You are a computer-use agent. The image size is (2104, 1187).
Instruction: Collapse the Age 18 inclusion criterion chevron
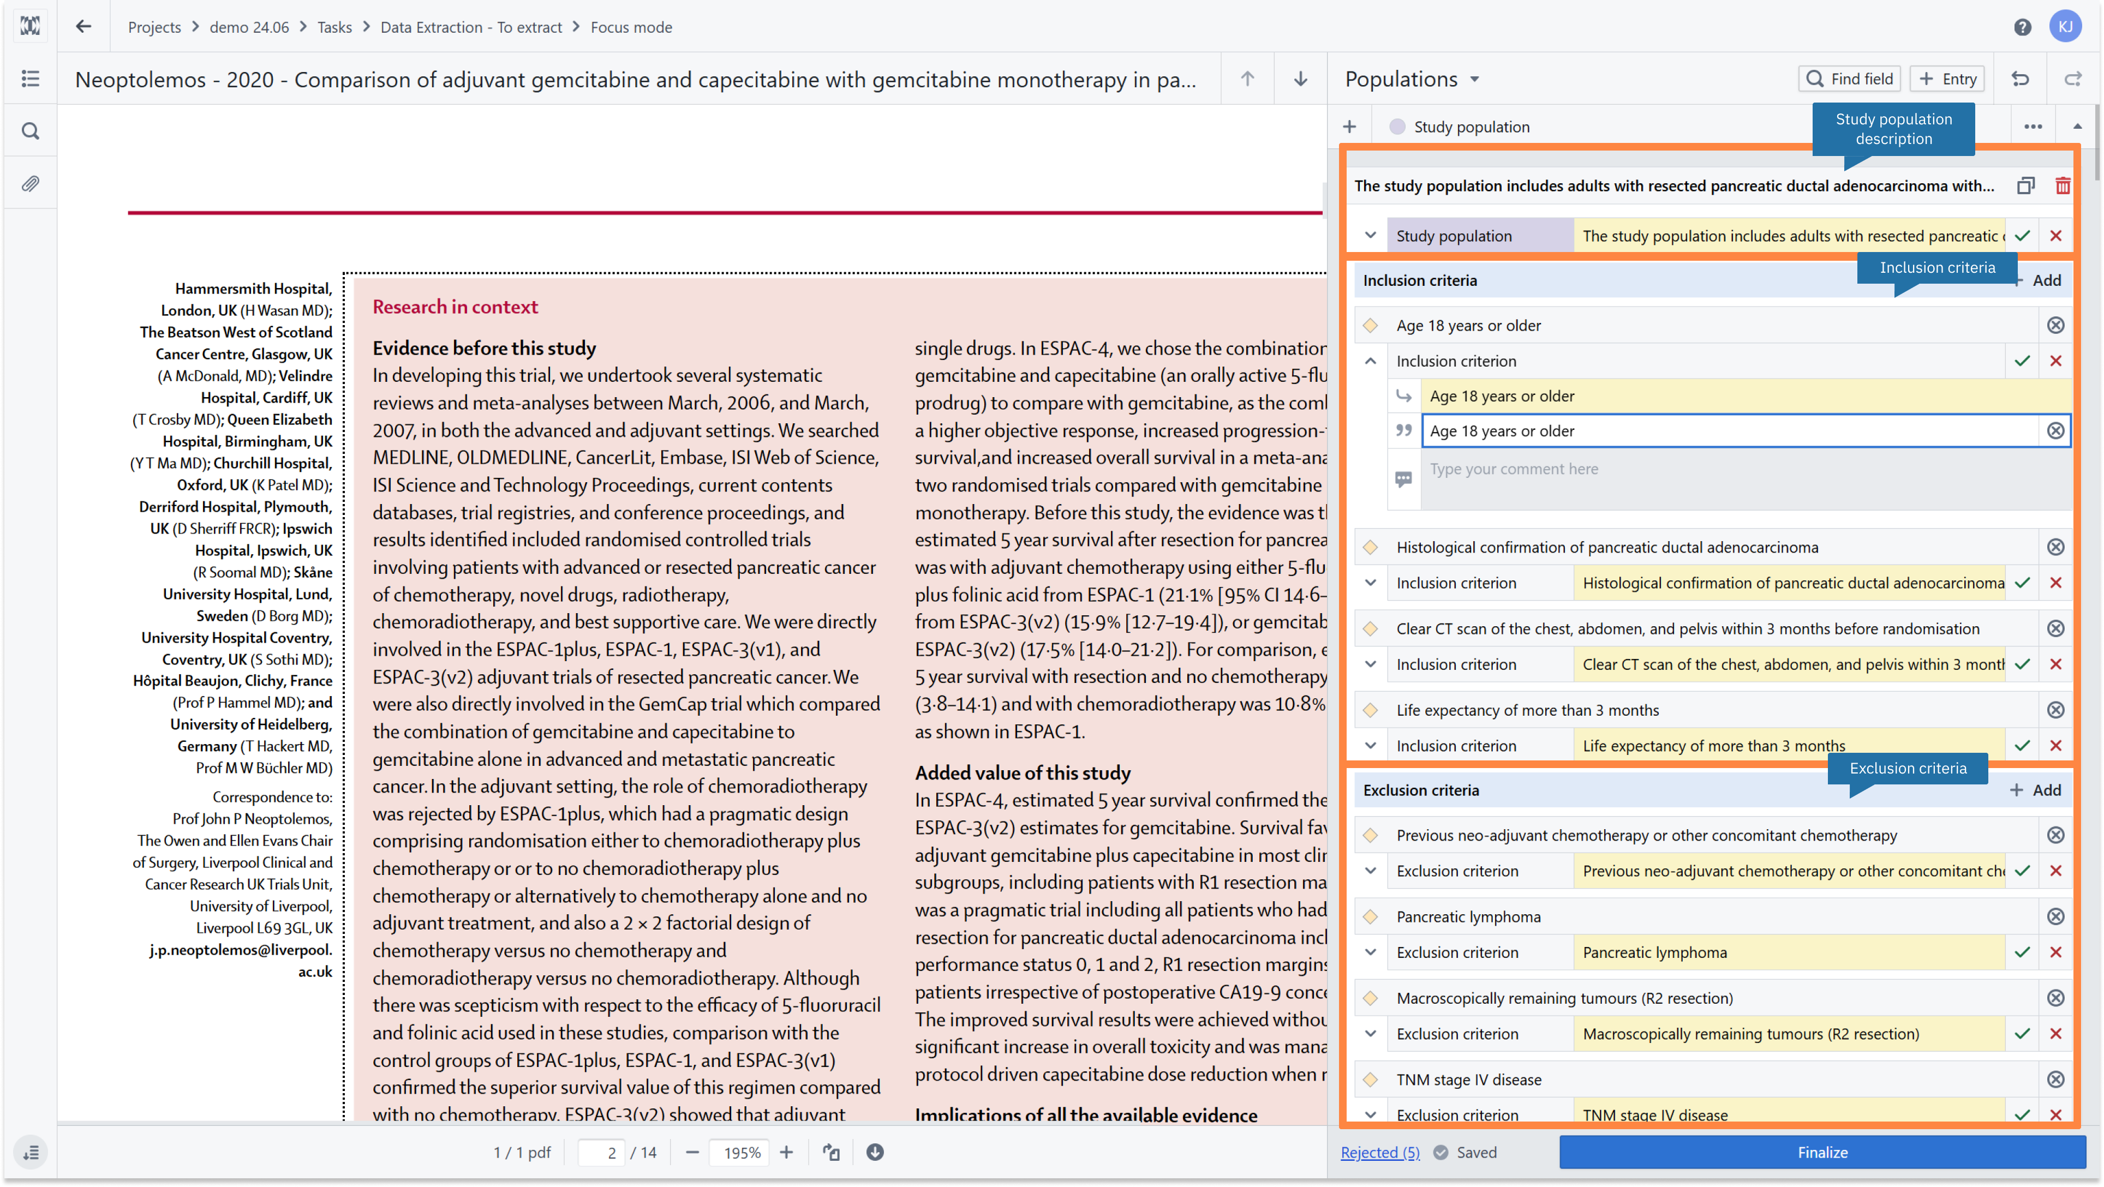1371,361
